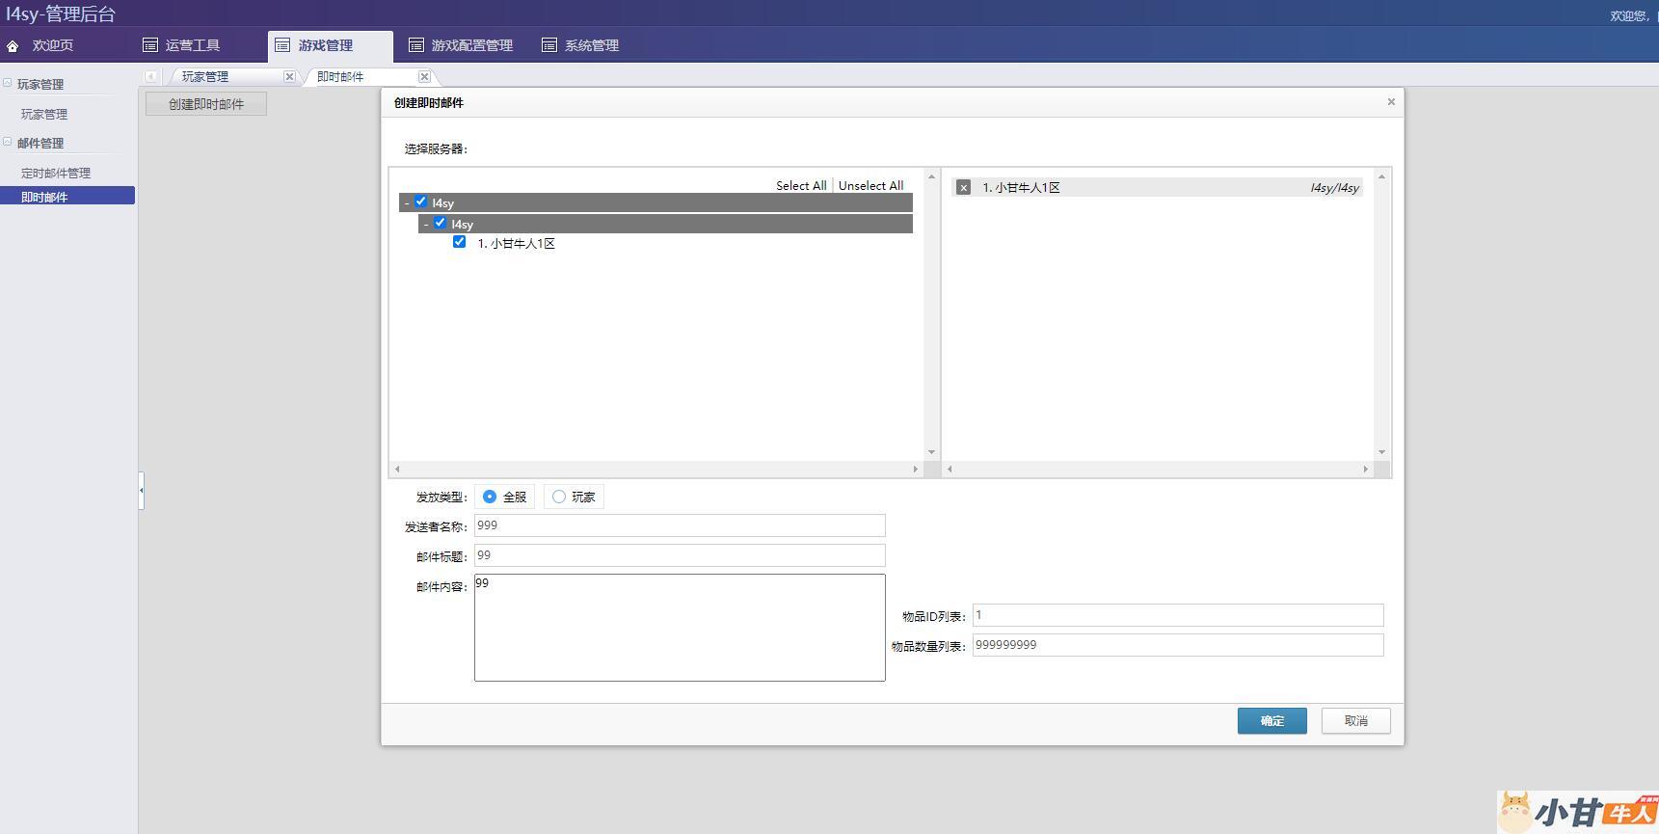Click the Unselect All link
This screenshot has width=1659, height=834.
coord(870,186)
